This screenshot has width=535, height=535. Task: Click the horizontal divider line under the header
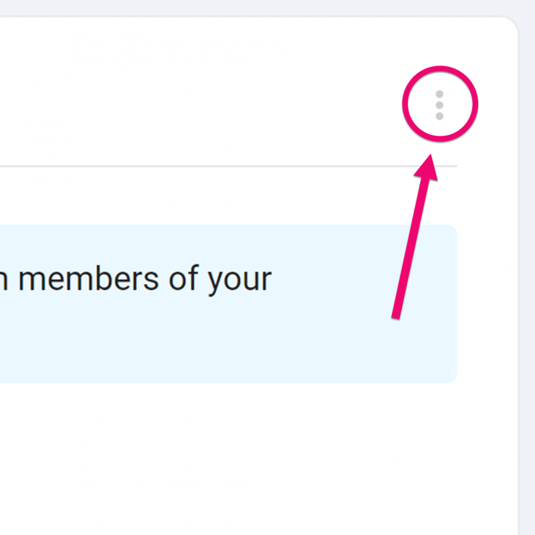(x=229, y=166)
